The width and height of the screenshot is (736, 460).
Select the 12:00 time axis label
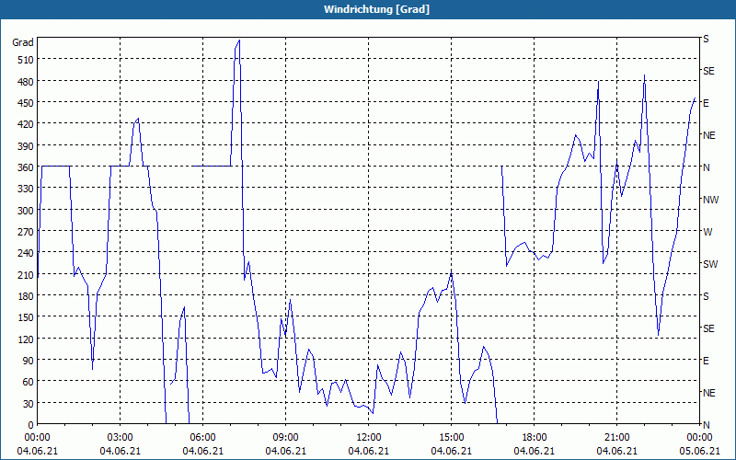pos(369,438)
